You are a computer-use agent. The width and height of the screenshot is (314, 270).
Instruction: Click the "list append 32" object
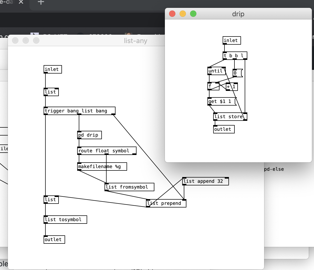[205, 181]
